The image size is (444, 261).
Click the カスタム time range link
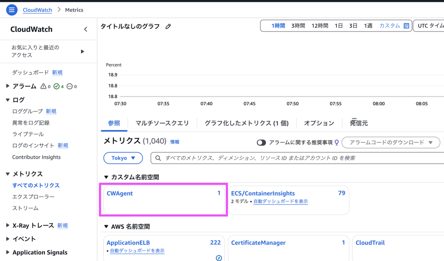click(x=390, y=26)
